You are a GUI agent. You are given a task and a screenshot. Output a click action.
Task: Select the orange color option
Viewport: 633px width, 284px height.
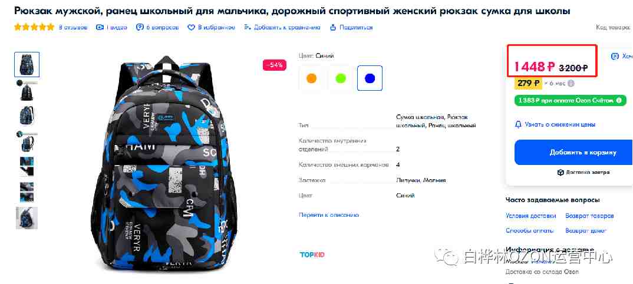pyautogui.click(x=311, y=78)
